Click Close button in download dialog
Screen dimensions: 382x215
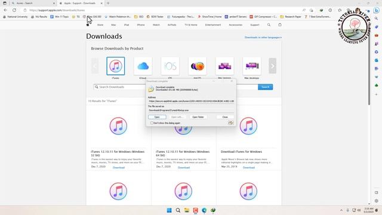click(x=225, y=117)
